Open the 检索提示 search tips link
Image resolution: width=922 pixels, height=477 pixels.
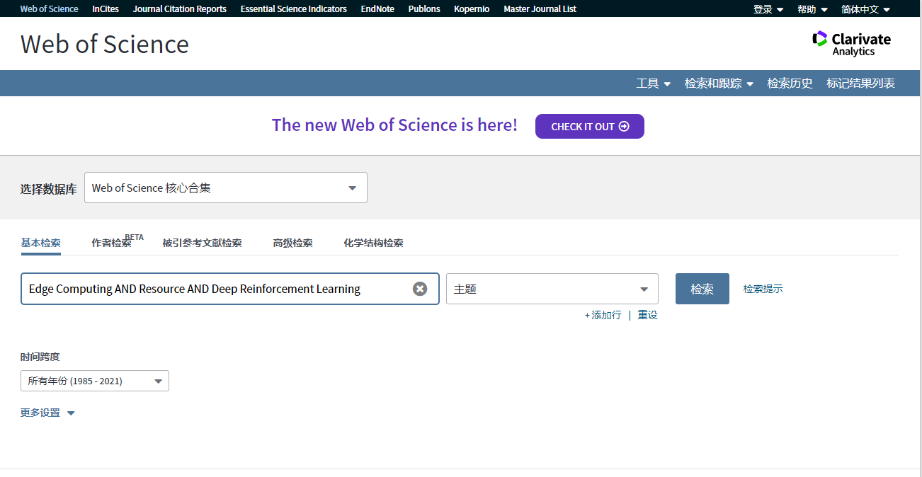763,289
